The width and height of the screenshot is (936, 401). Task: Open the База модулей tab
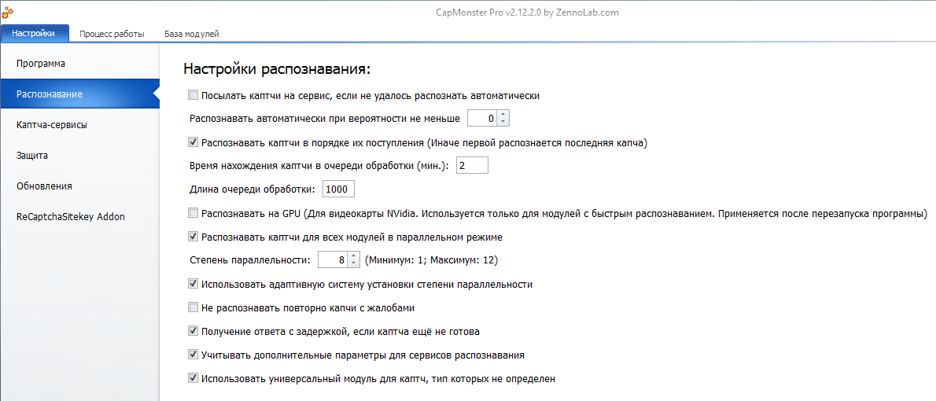coord(191,34)
